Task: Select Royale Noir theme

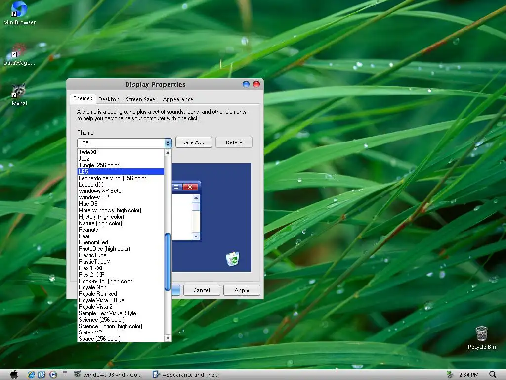Action: 121,287
